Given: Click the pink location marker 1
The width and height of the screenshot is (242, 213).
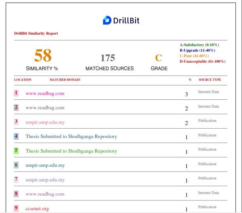Looking at the screenshot, I should point(16,93).
